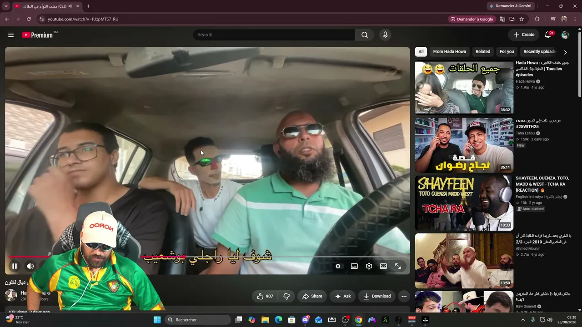
Task: Toggle the autoplay switch in the player
Action: (x=338, y=266)
